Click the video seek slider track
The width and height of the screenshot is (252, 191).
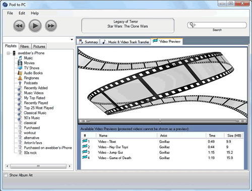point(163,121)
